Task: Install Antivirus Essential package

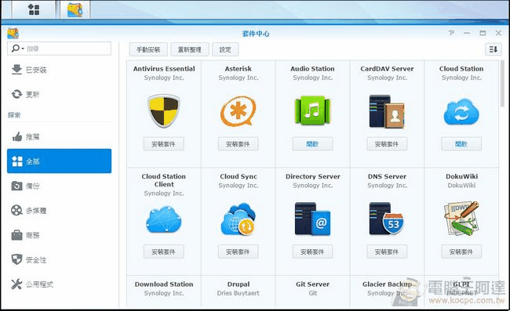Action: pyautogui.click(x=164, y=144)
